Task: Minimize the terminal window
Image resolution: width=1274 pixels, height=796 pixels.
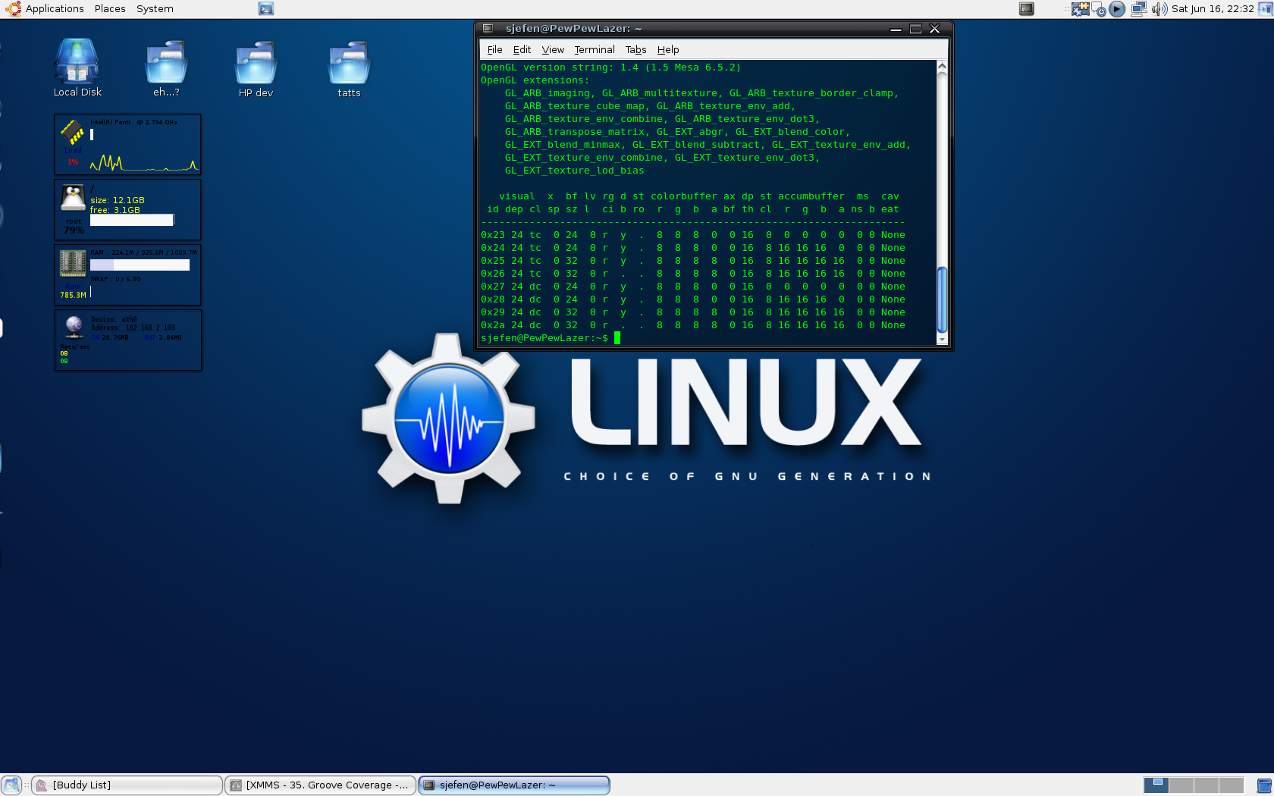Action: (896, 29)
